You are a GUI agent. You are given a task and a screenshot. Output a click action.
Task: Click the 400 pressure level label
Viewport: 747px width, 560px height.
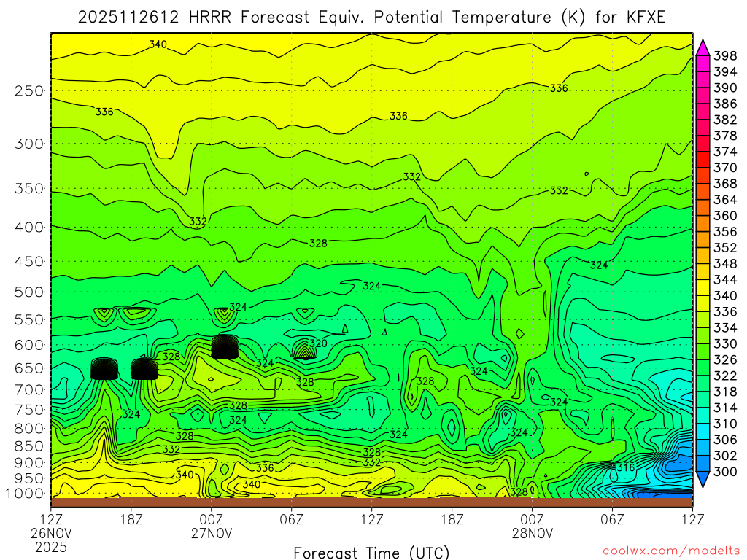pyautogui.click(x=29, y=227)
